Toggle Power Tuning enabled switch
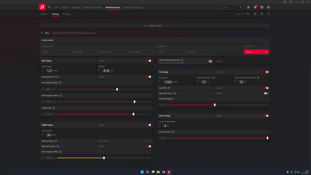The image size is (311, 175). [266, 116]
